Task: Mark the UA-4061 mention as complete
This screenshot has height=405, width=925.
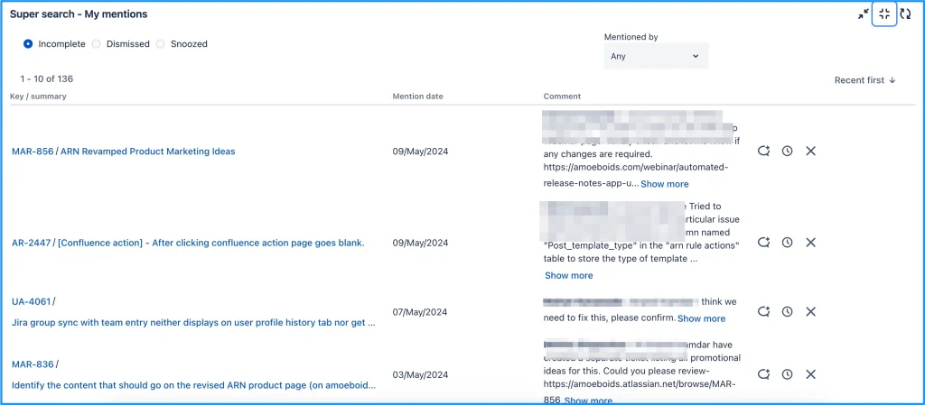Action: 763,311
